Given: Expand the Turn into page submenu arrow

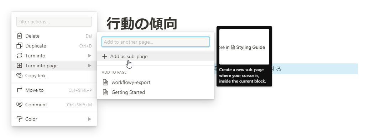Looking at the screenshot, I should [x=89, y=66].
